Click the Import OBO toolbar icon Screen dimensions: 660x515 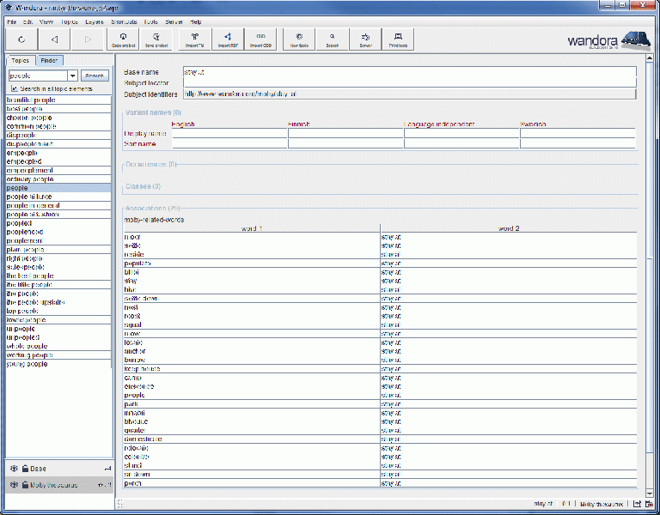click(260, 39)
